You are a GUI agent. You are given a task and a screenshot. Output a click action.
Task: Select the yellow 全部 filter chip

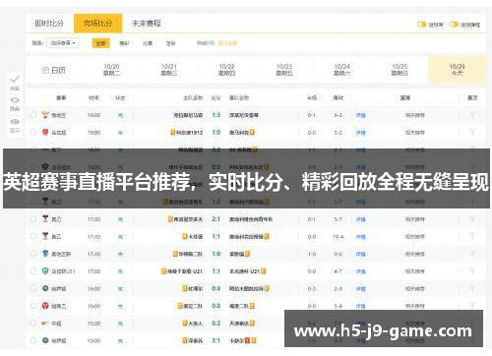[100, 43]
